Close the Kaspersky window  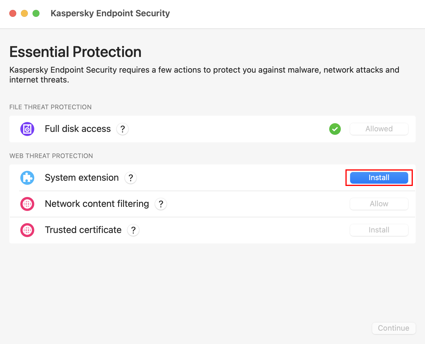tap(13, 13)
